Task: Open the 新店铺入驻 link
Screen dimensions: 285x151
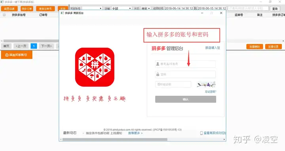Action: tap(213, 48)
